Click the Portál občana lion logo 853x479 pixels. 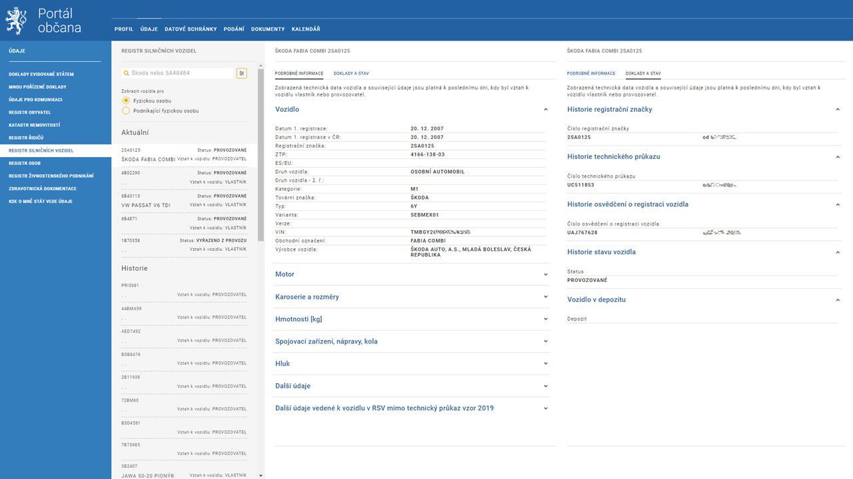click(16, 21)
